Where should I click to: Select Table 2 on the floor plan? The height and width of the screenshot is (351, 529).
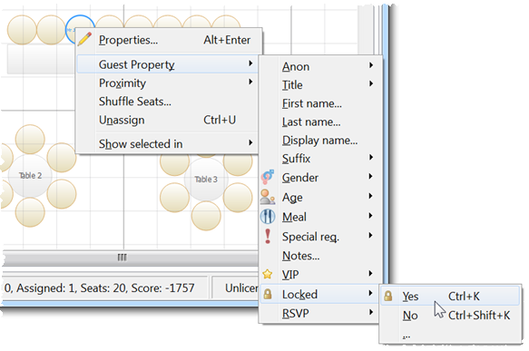click(x=30, y=176)
